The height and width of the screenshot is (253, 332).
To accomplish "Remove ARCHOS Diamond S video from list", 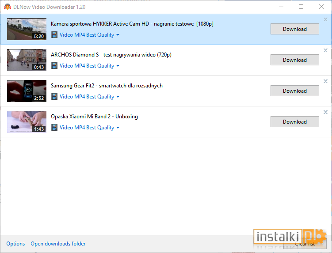I will tap(325, 50).
